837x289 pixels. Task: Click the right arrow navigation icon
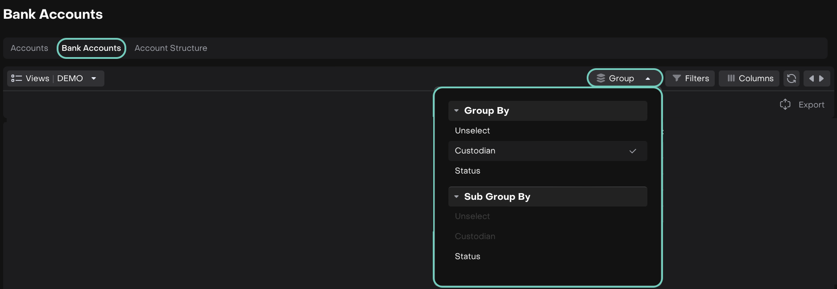(821, 78)
